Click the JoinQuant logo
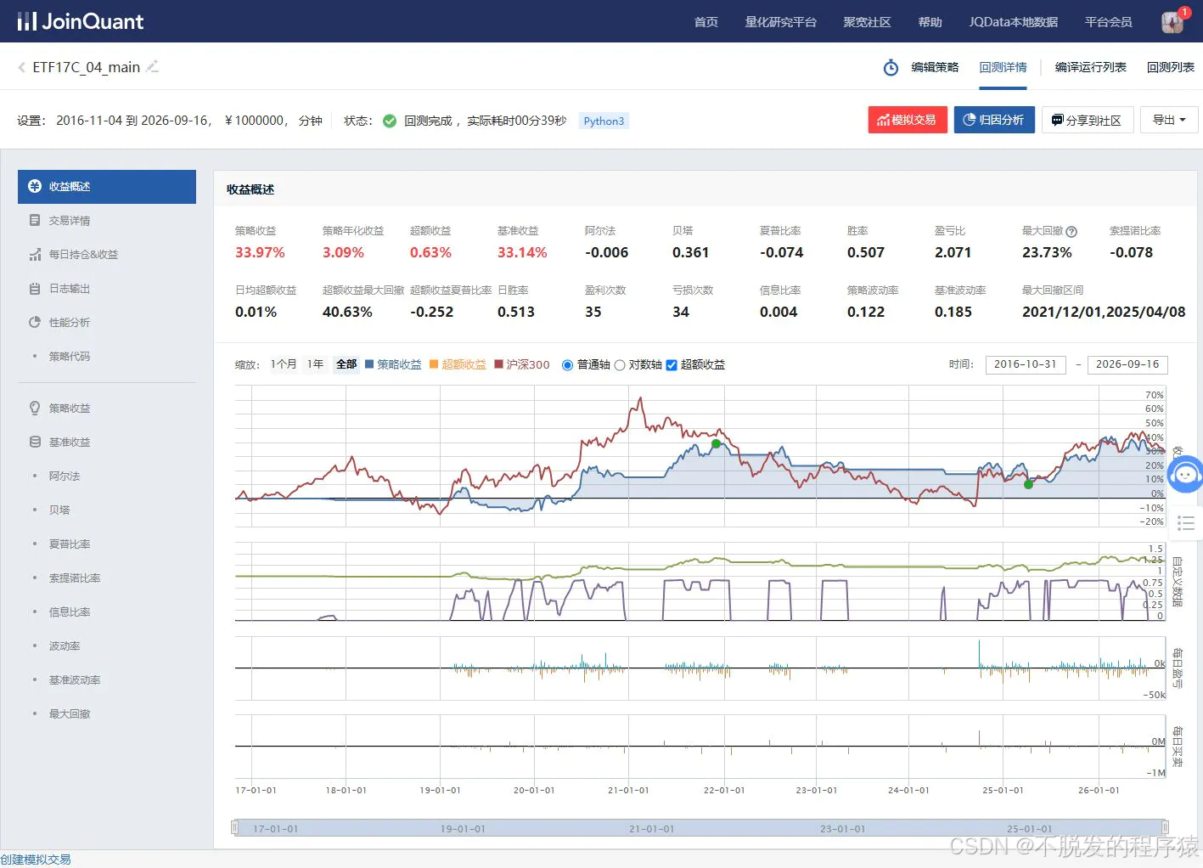Image resolution: width=1203 pixels, height=868 pixels. [81, 21]
